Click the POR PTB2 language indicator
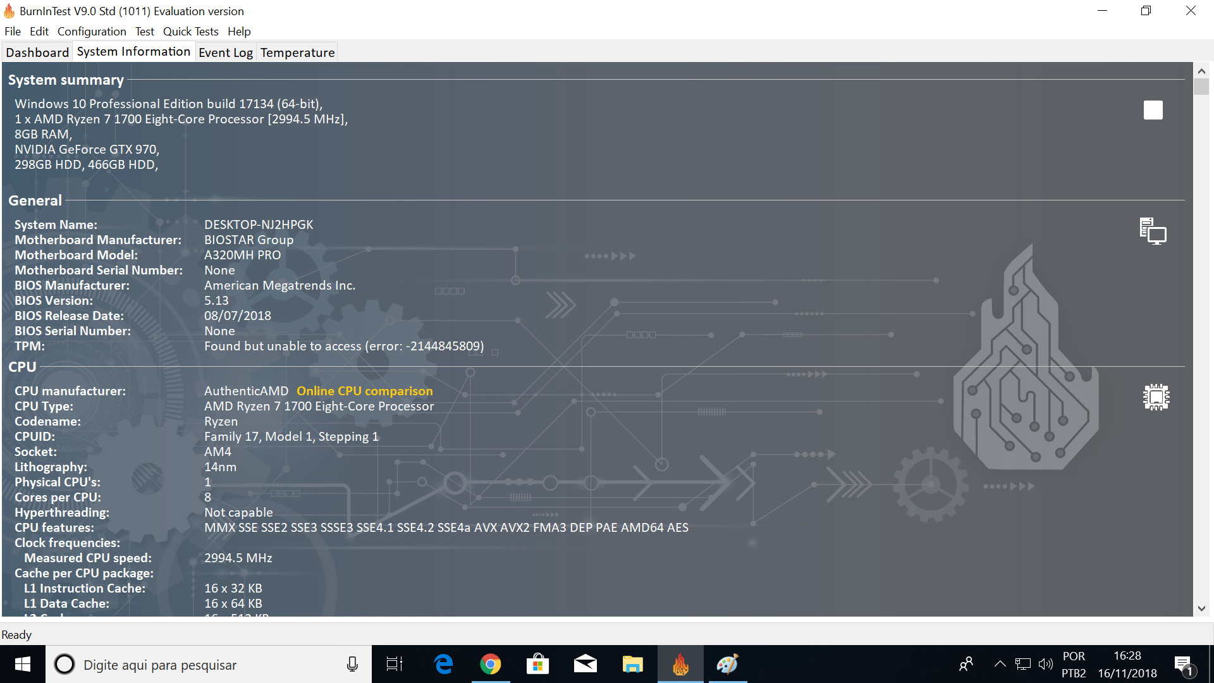 click(1074, 665)
